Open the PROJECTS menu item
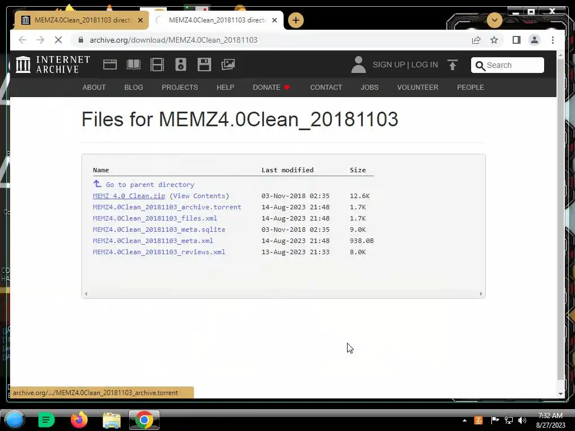The image size is (575, 431). point(180,87)
